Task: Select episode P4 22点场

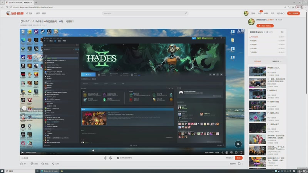Action: 267,48
